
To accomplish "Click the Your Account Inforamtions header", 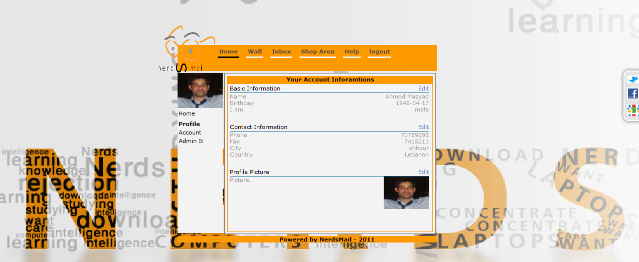I will point(330,79).
